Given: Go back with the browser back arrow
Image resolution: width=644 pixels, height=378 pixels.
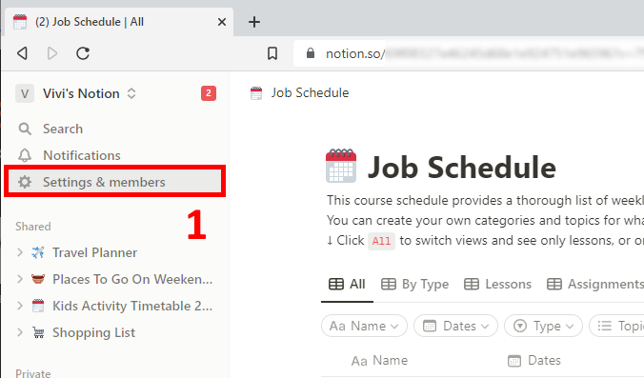Looking at the screenshot, I should point(22,53).
